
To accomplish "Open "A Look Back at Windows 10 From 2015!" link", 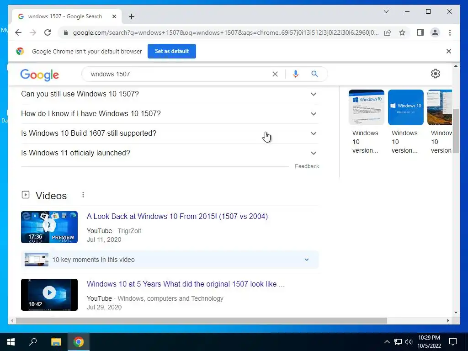I will pos(177,216).
